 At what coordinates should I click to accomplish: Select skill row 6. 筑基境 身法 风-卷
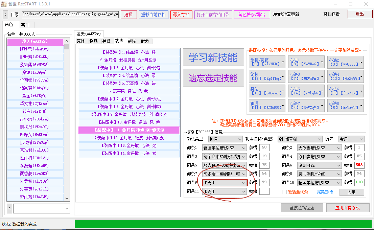click(x=129, y=91)
